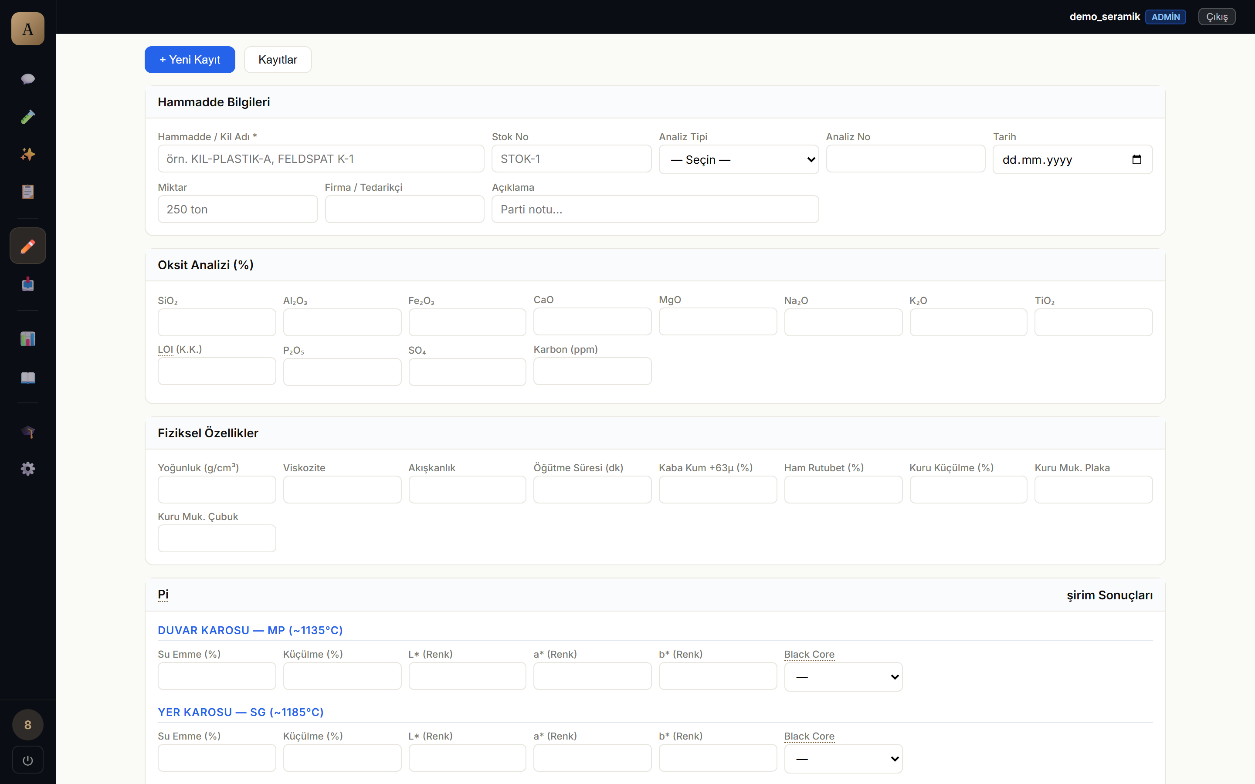Image resolution: width=1255 pixels, height=784 pixels.
Task: Focus the Kuru Küçülme (%) input
Action: point(968,490)
